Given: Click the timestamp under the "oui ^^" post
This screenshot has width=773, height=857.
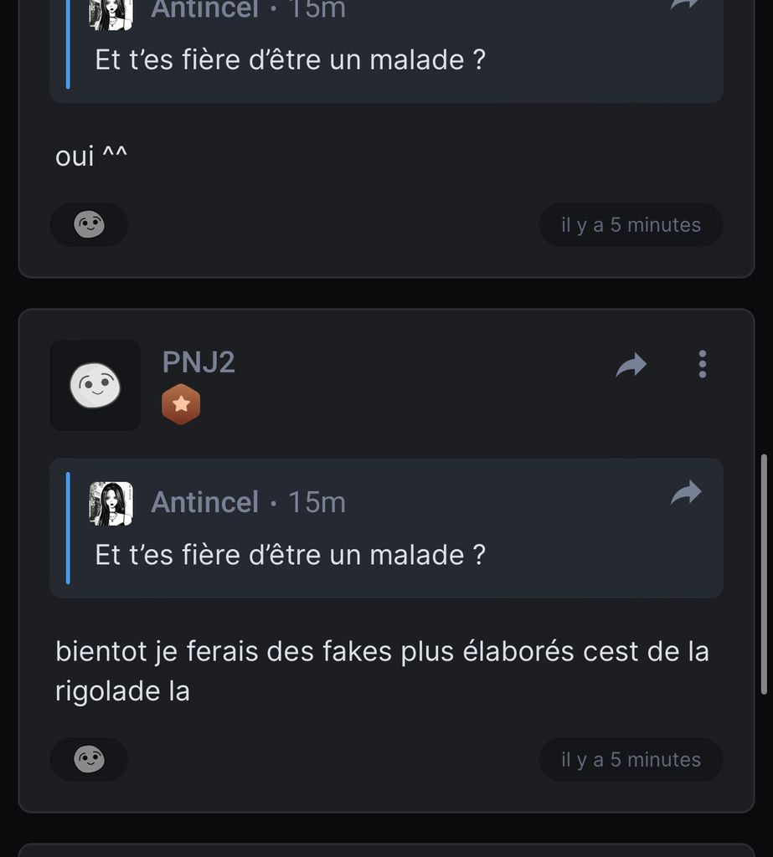Looking at the screenshot, I should [631, 224].
